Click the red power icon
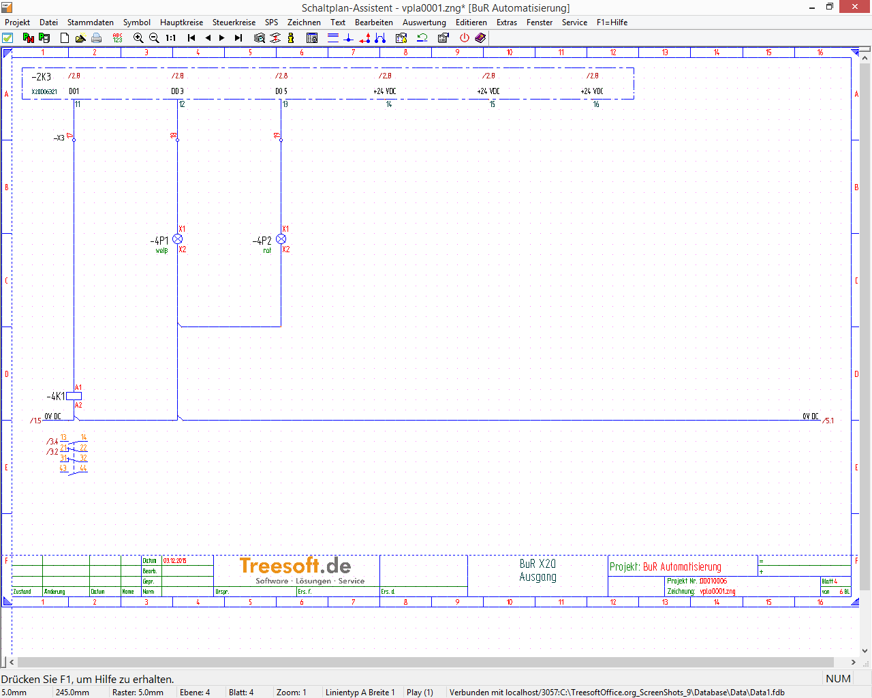 pos(465,38)
